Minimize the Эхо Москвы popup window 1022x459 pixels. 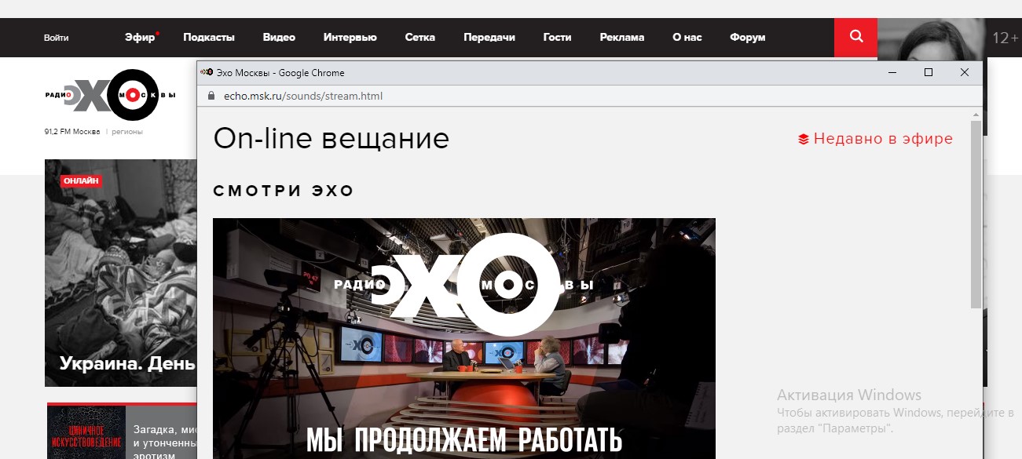[x=892, y=72]
